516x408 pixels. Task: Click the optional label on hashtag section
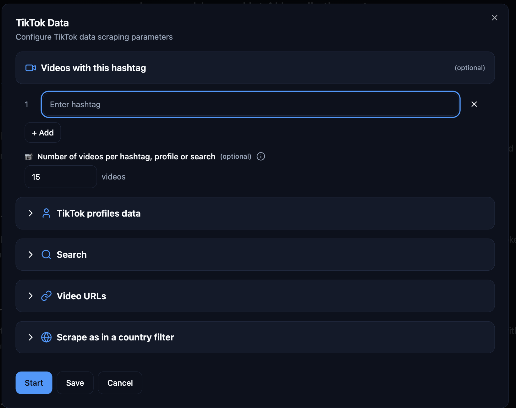[469, 68]
